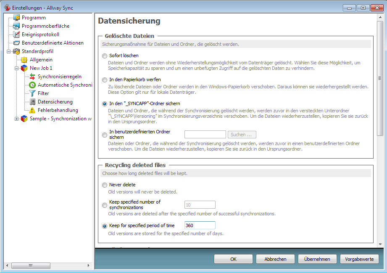Open Automatische Synchronisierung page
Image resolution: width=387 pixels, height=273 pixels.
[65, 85]
